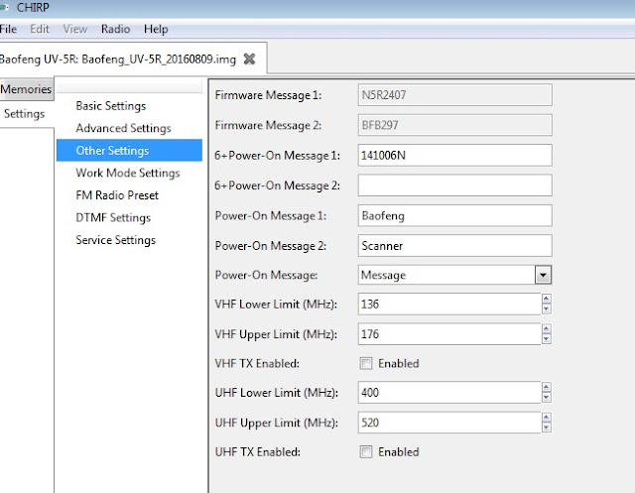635x493 pixels.
Task: Increase the UHF Lower Limit value
Action: [x=547, y=387]
